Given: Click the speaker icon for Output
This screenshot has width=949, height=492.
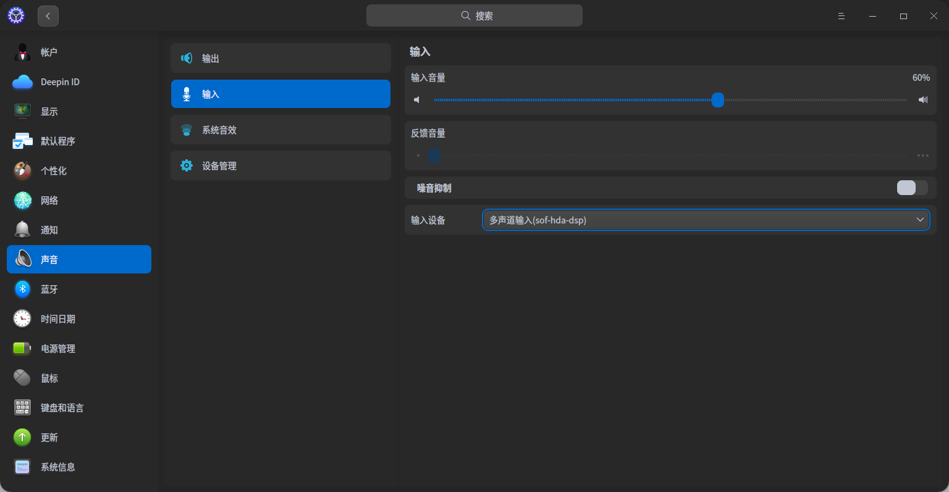Looking at the screenshot, I should click(187, 59).
